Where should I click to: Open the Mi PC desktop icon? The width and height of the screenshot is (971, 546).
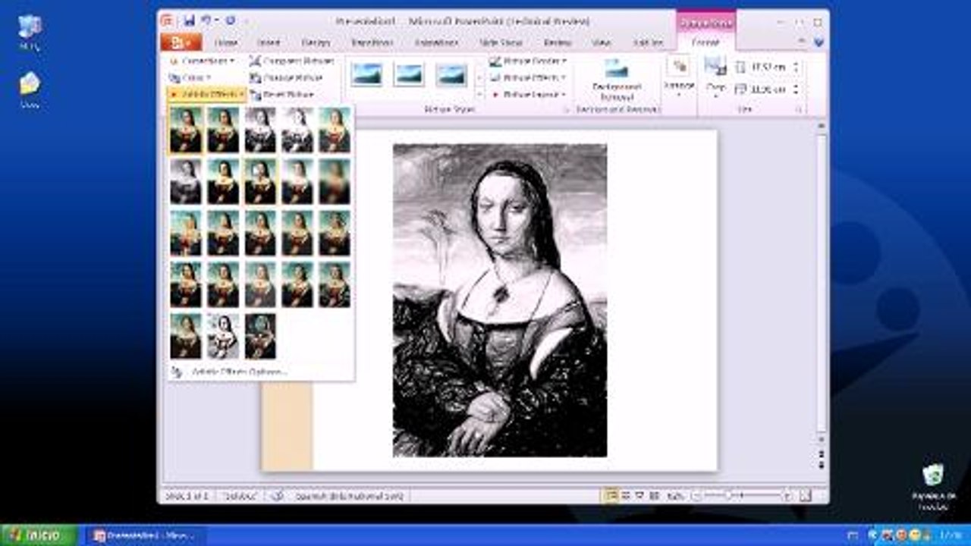(x=30, y=31)
